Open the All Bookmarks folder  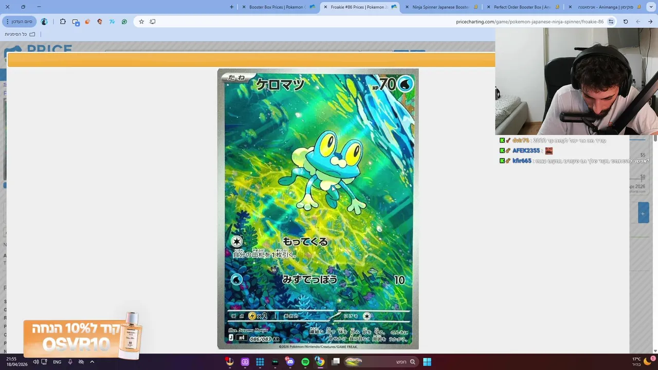tap(20, 34)
